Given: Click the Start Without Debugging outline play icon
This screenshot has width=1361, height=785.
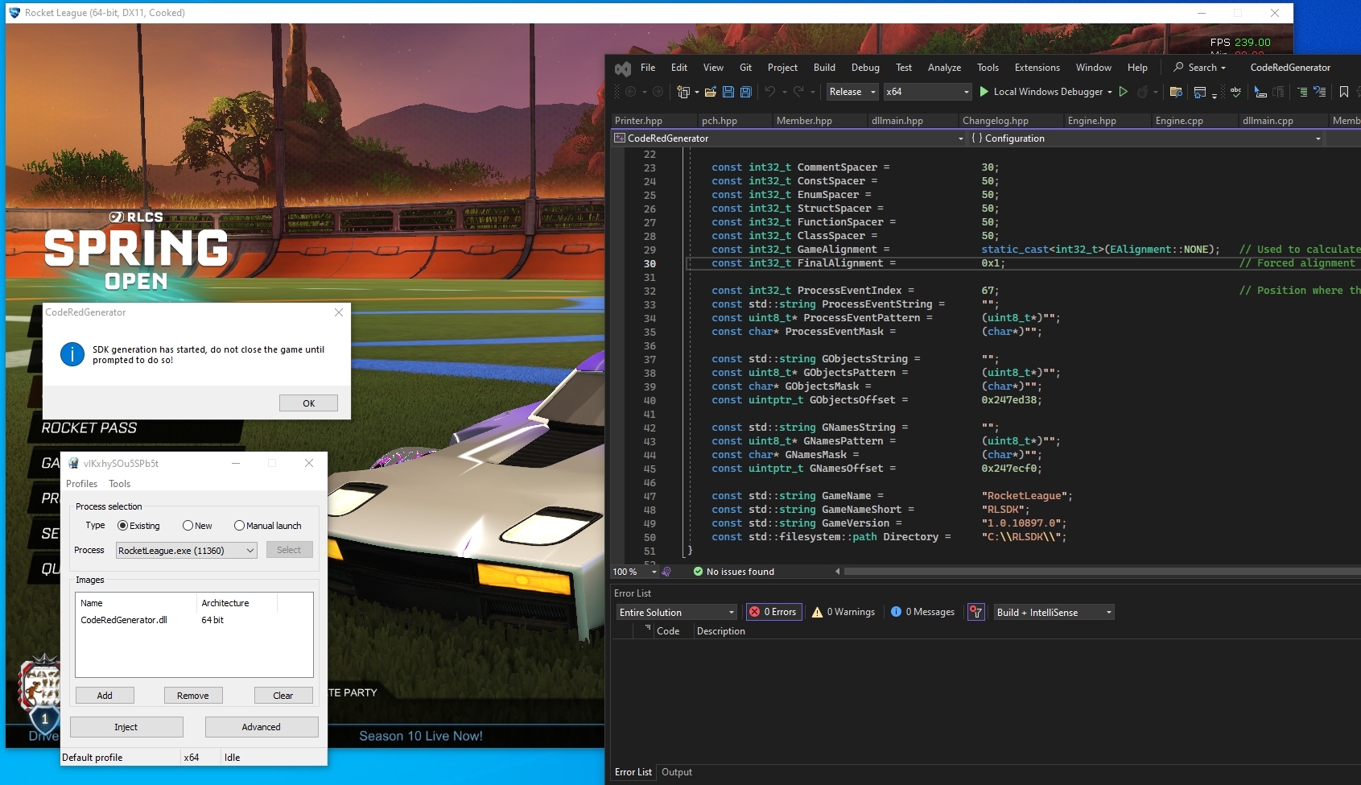Looking at the screenshot, I should pos(1124,92).
